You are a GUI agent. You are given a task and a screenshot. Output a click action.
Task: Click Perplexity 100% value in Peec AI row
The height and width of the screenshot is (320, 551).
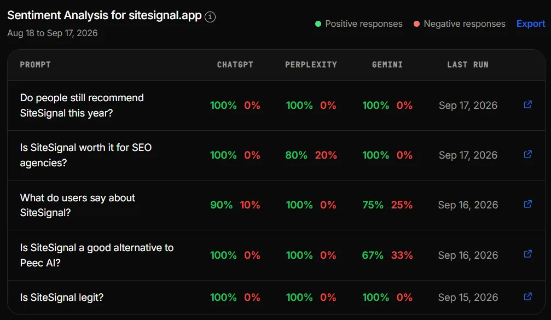click(x=299, y=255)
